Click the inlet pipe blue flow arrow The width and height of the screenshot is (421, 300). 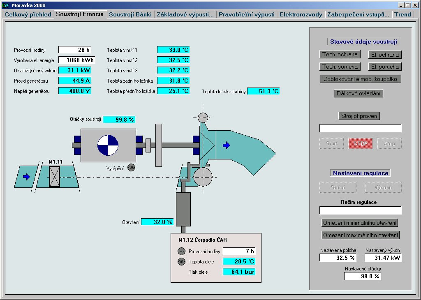click(26, 177)
